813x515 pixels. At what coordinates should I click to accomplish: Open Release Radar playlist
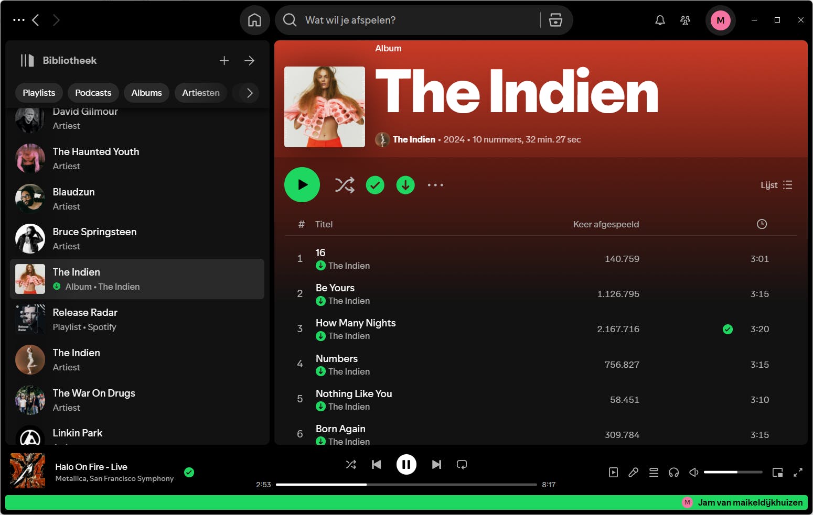click(x=137, y=319)
